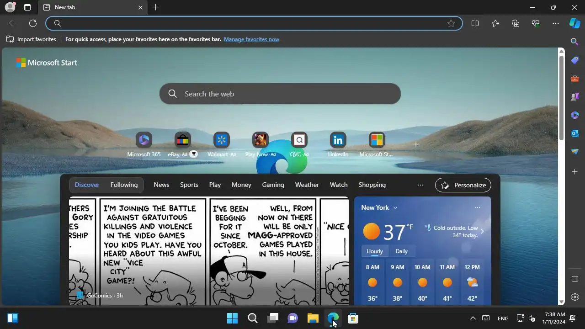Open Settings and more ellipsis menu
The height and width of the screenshot is (329, 585).
[x=556, y=23]
